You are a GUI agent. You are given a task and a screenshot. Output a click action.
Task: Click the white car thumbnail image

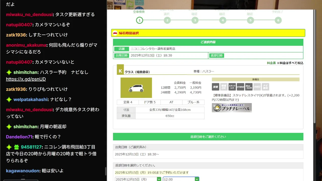point(136,88)
